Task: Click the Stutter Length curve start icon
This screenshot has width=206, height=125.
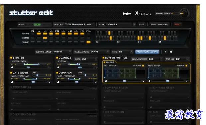Action: tap(12, 67)
